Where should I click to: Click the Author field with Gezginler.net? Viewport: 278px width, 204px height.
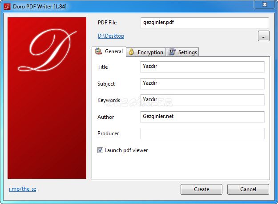point(202,117)
